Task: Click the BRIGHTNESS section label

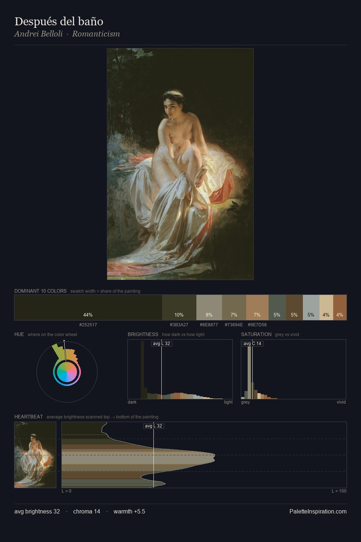Action: pos(143,334)
